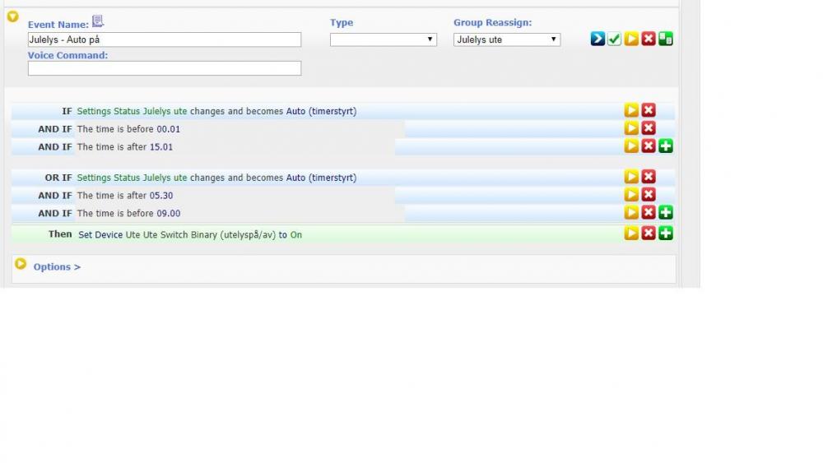Delete the event using header red X
The width and height of the screenshot is (823, 463).
649,39
